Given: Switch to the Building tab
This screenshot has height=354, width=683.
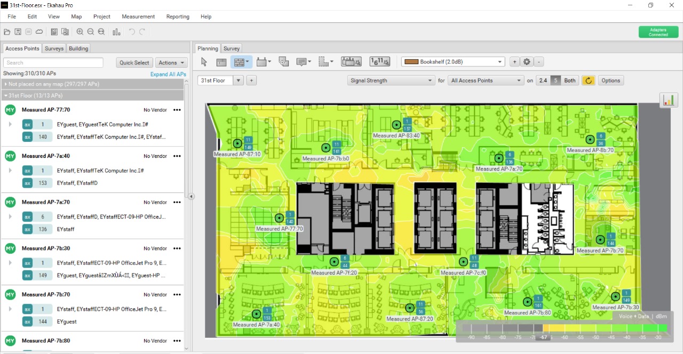Looking at the screenshot, I should (78, 49).
